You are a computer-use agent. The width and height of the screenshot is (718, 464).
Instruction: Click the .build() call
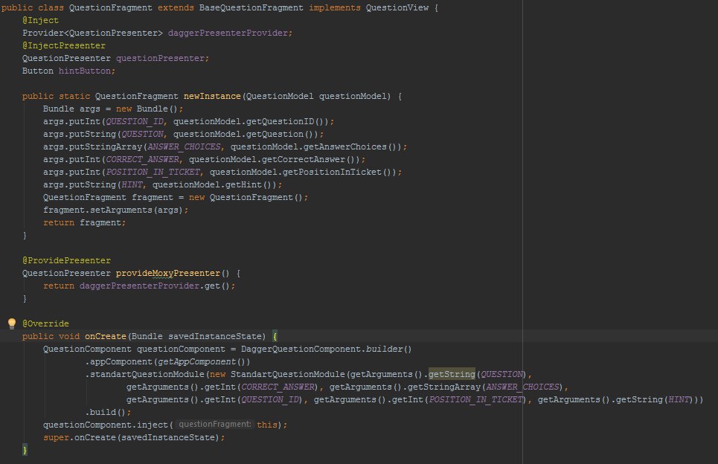(106, 412)
